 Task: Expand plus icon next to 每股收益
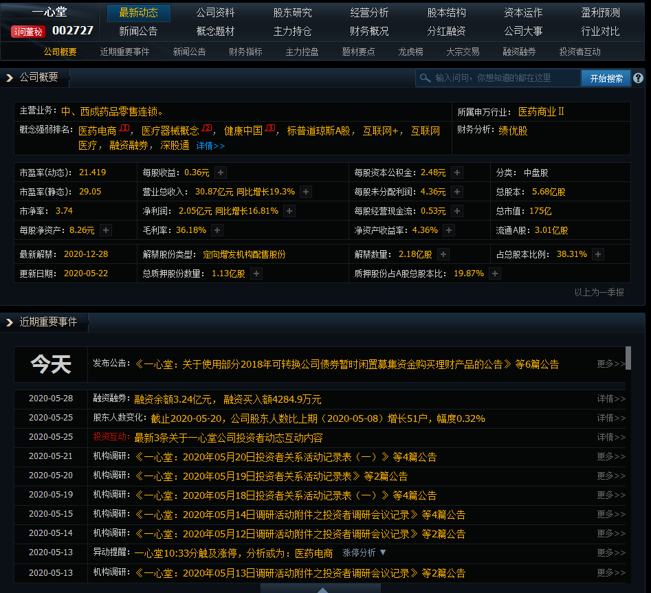point(221,172)
